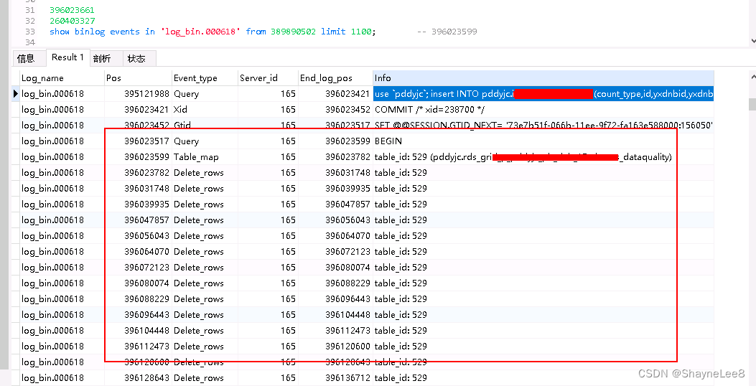The width and height of the screenshot is (756, 386).
Task: Select the Server_id 165 cell in row Pos 396064070
Action: (x=268, y=252)
